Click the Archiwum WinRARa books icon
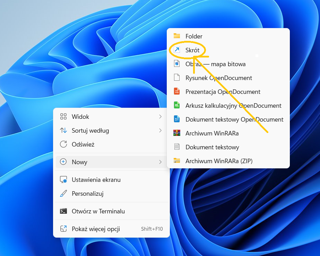This screenshot has height=256, width=320. 177,133
